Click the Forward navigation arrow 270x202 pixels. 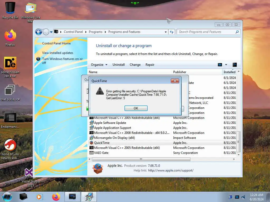(46, 32)
